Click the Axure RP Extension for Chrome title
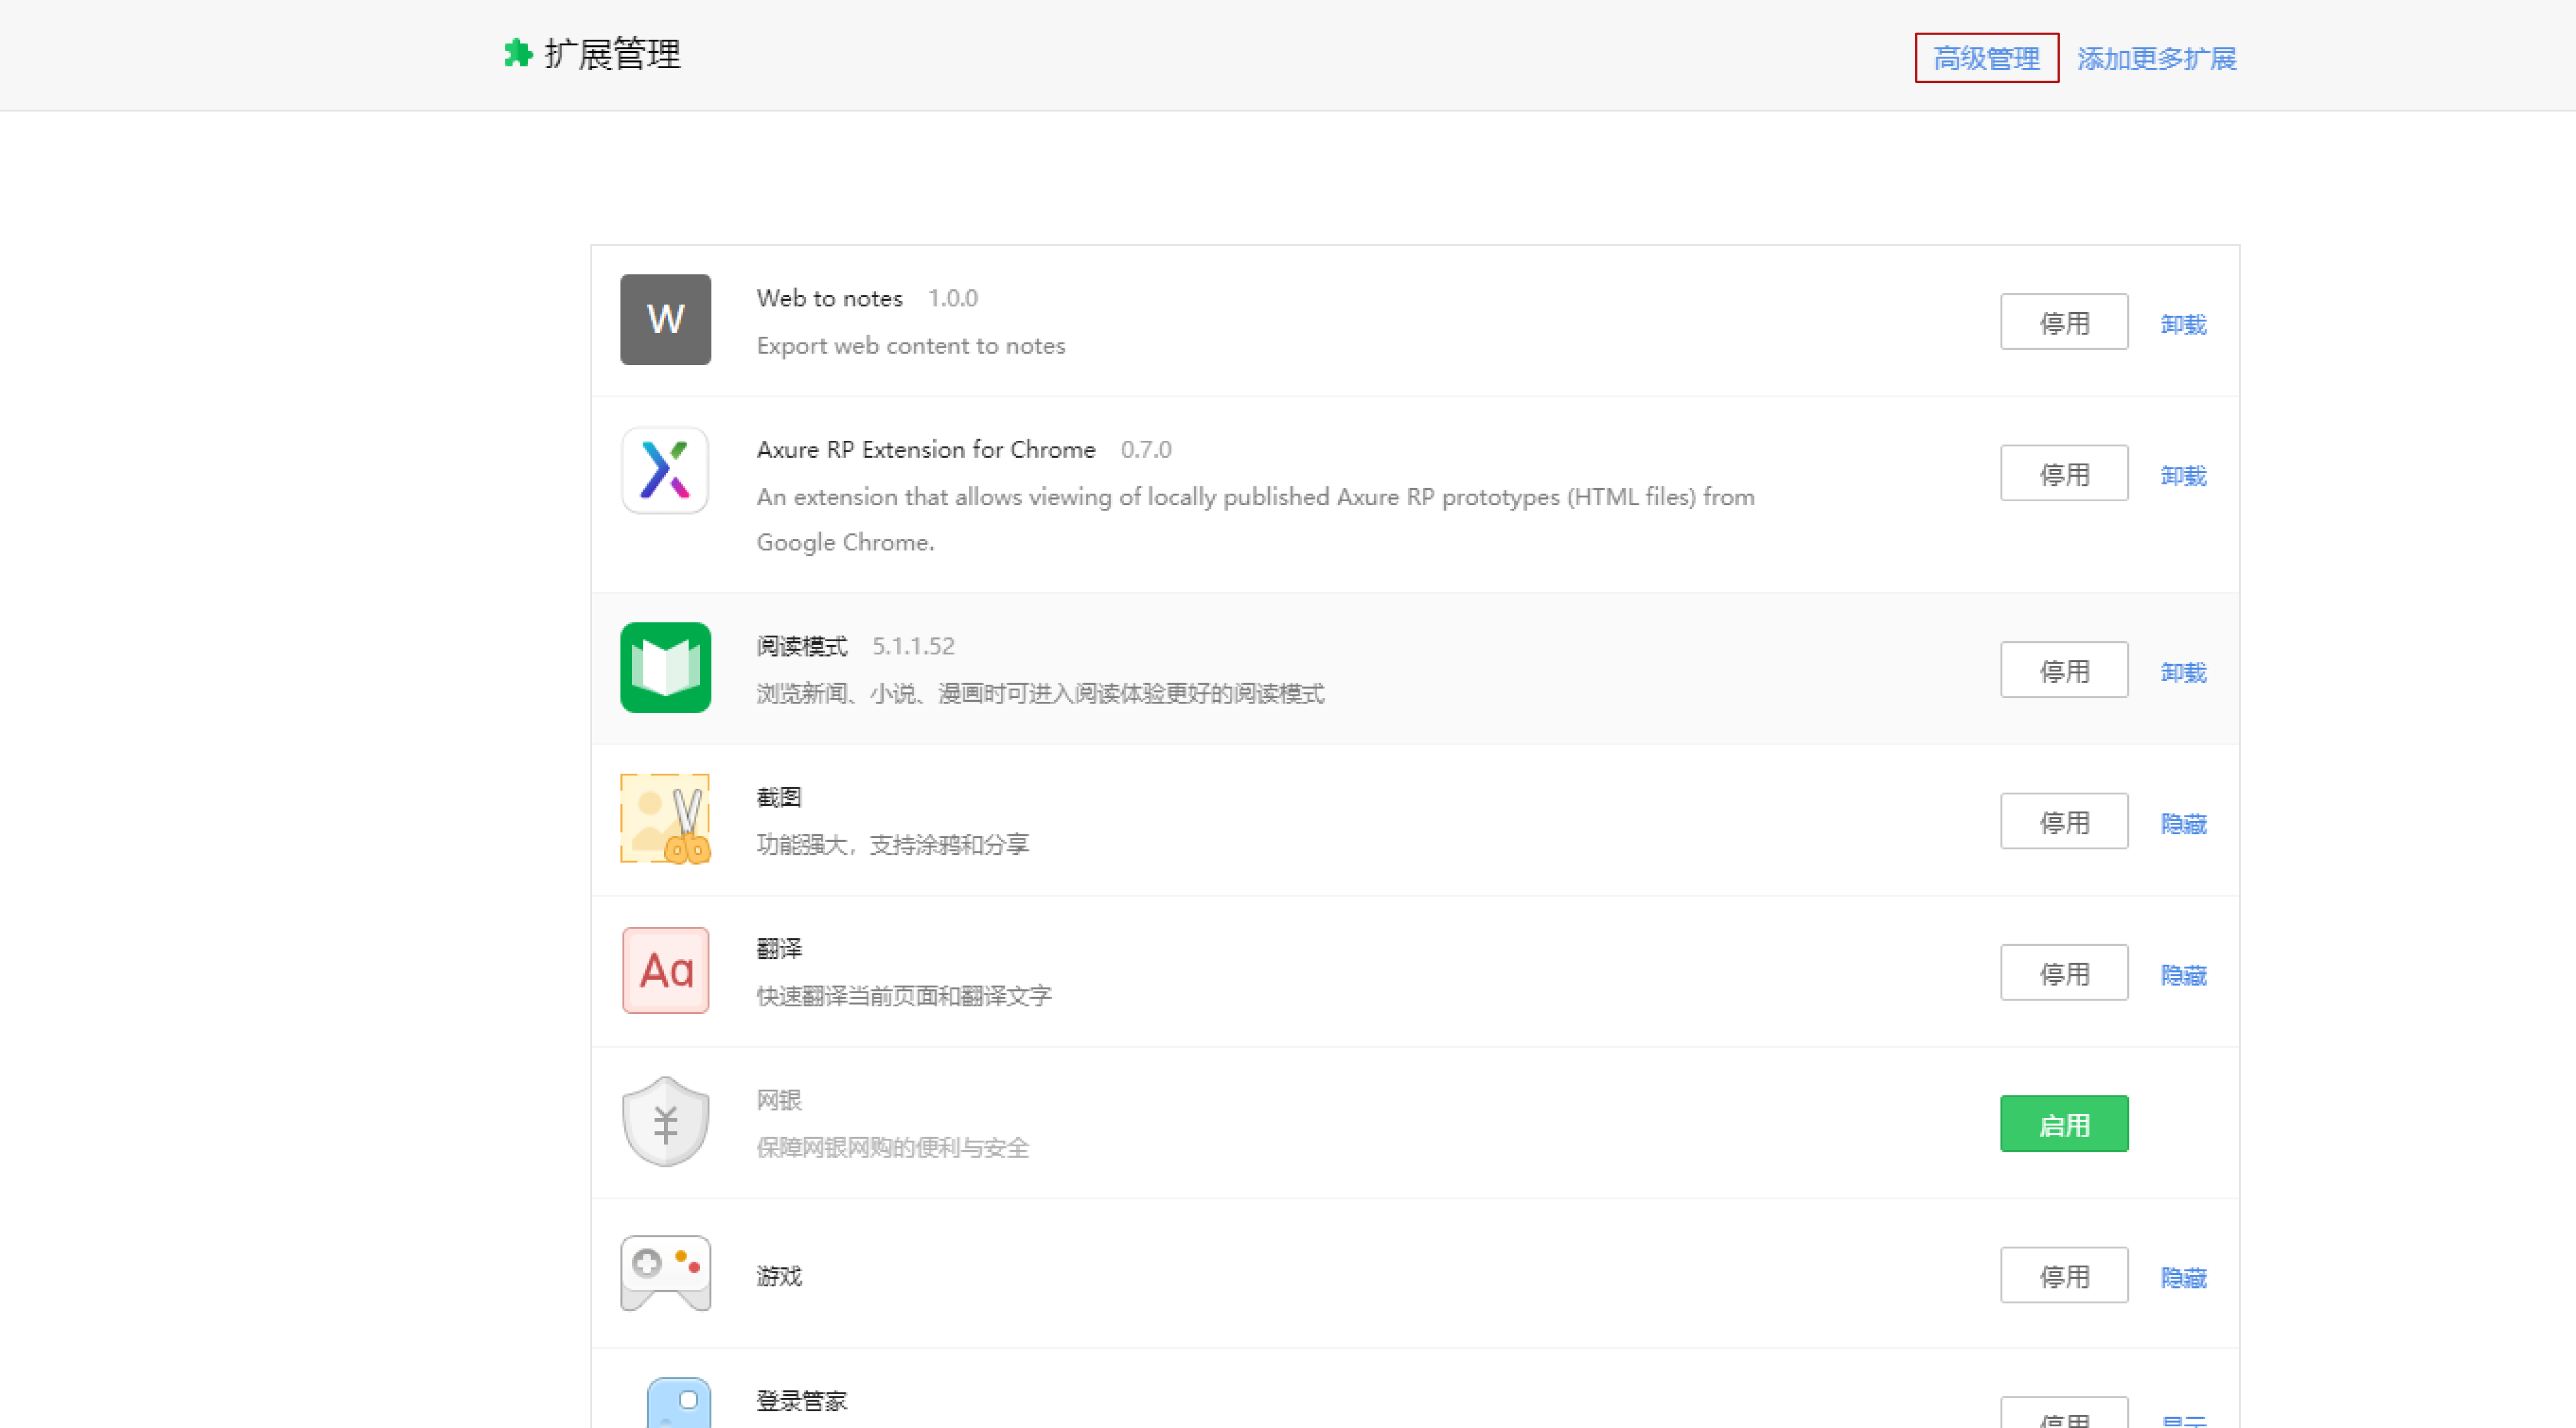 (925, 449)
